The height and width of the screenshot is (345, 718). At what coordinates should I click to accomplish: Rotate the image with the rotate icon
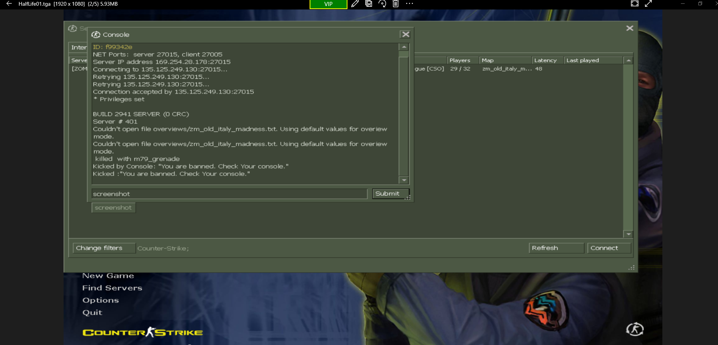tap(382, 4)
